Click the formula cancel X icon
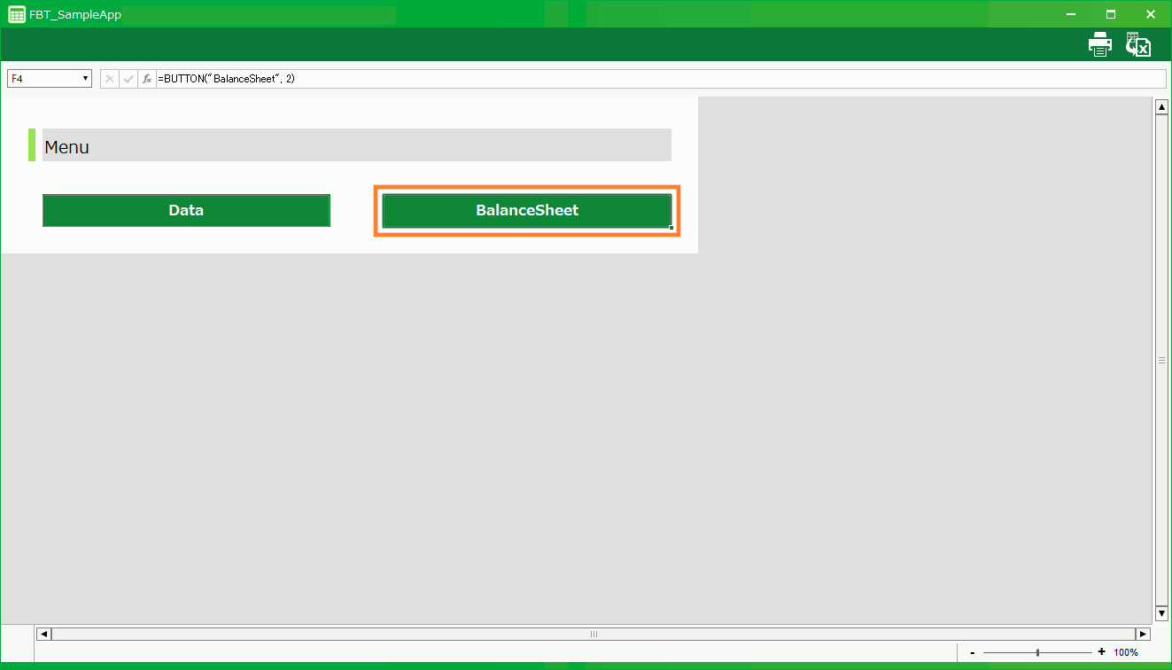1172x670 pixels. (110, 79)
